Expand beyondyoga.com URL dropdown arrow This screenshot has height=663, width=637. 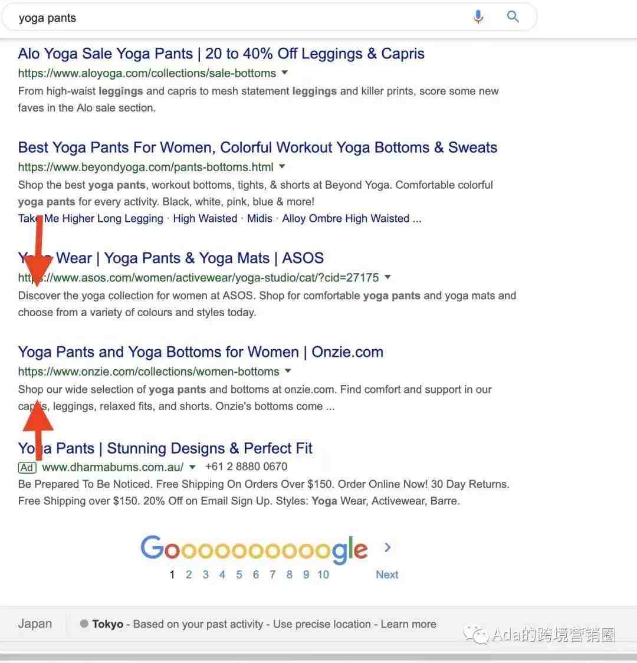tap(283, 166)
